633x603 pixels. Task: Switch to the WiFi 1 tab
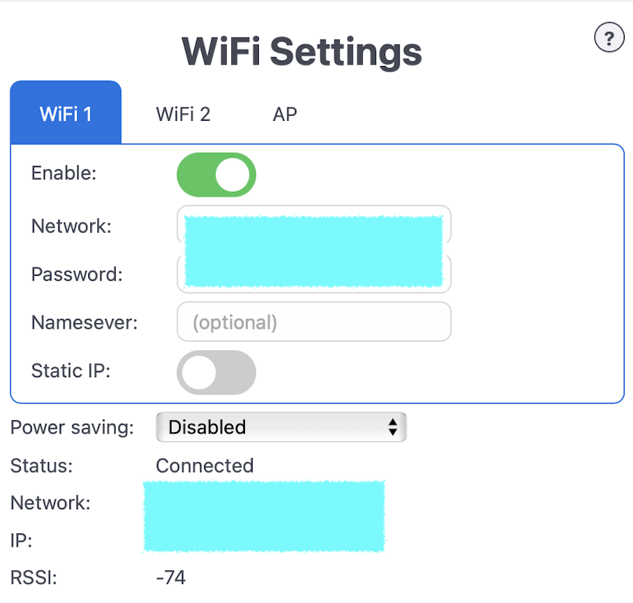[x=66, y=113]
